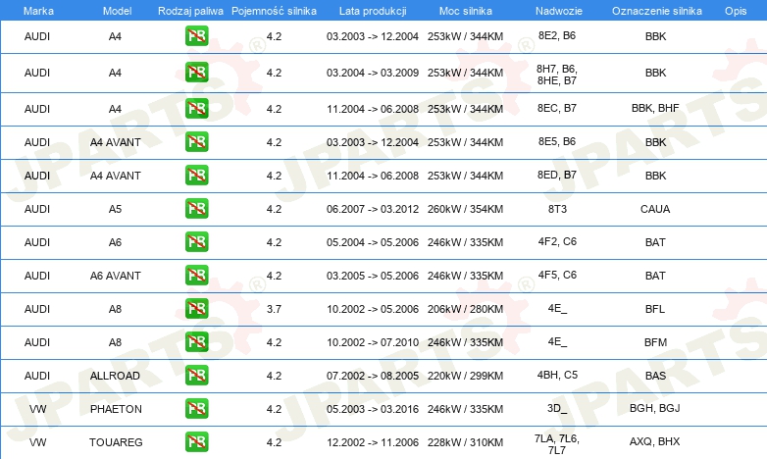Click the Rodzaj paliwa column header
Viewport: 767px width, 459px height.
[190, 11]
